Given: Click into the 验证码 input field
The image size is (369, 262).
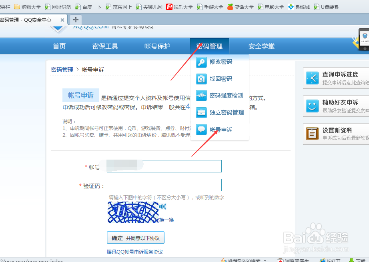Looking at the screenshot, I should click(x=164, y=185).
